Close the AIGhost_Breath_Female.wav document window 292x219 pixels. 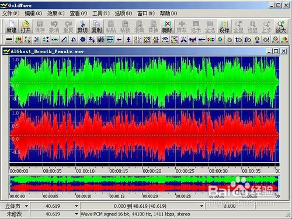click(284, 51)
